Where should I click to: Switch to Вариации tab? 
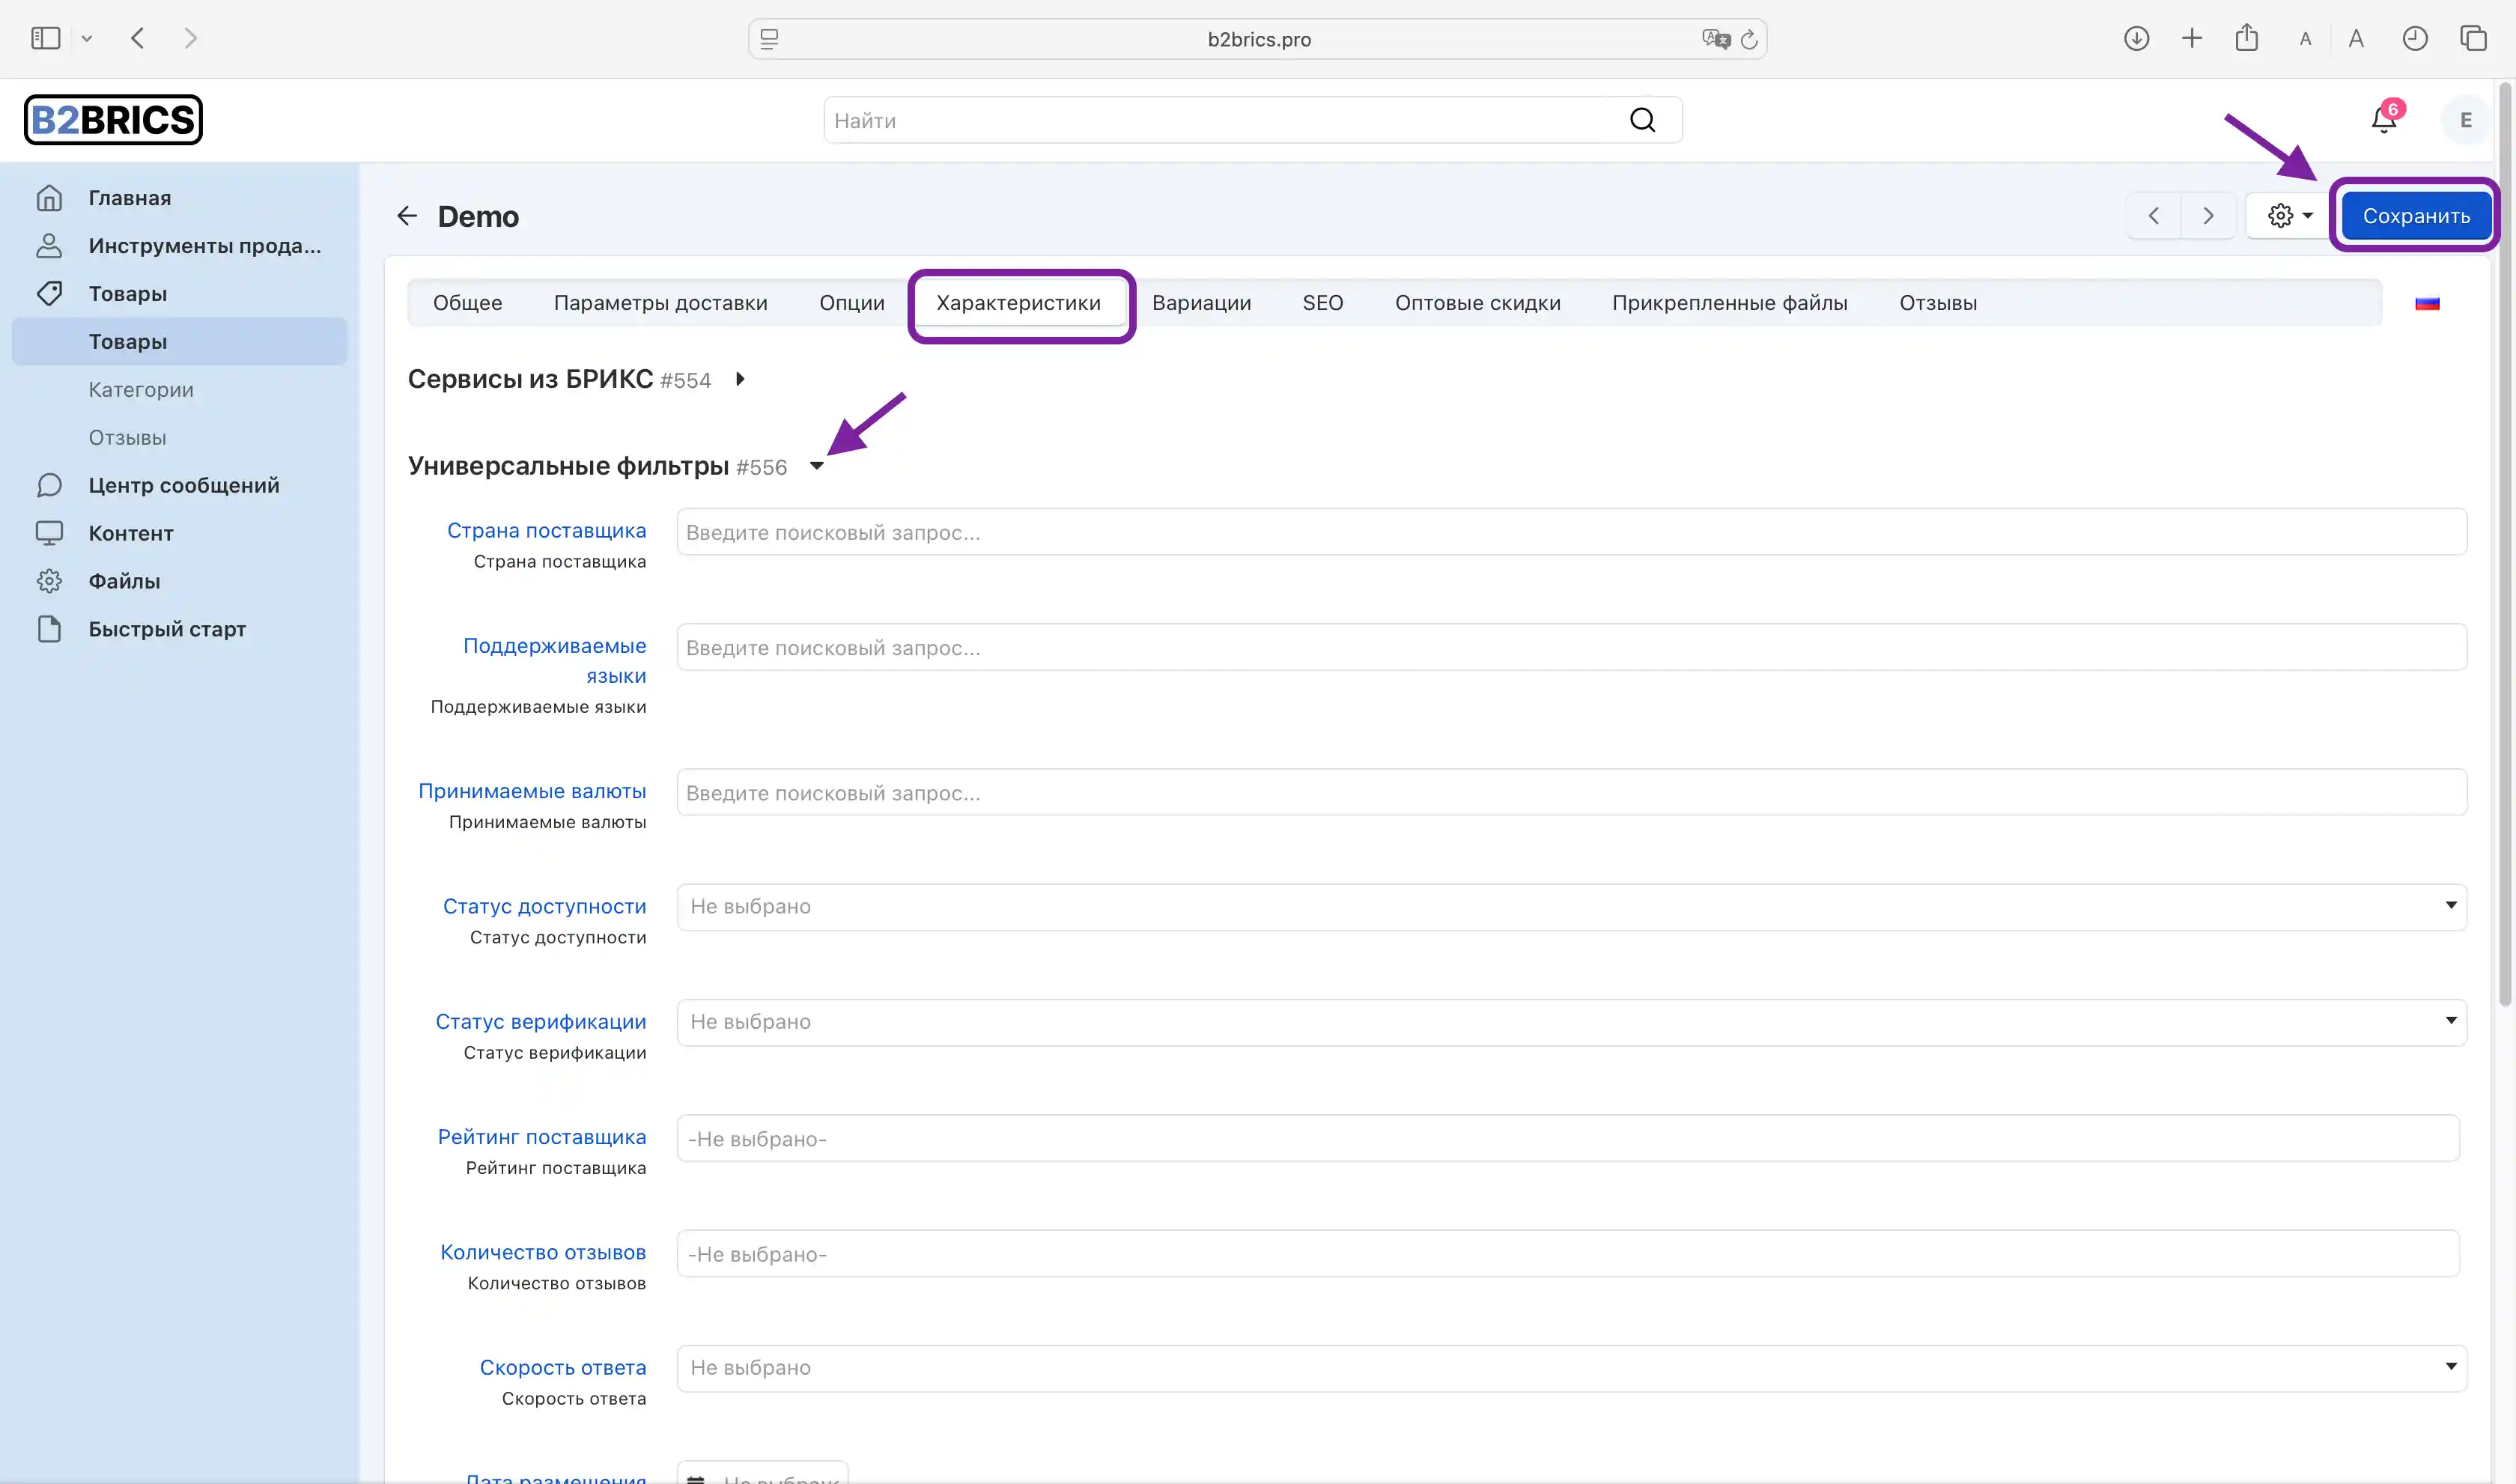tap(1201, 303)
